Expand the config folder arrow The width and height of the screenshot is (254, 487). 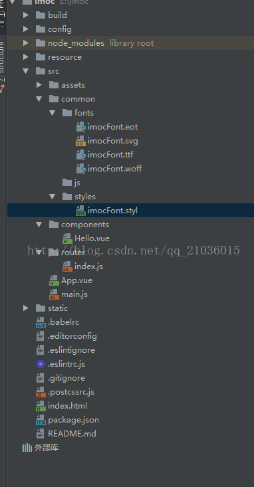(26, 29)
